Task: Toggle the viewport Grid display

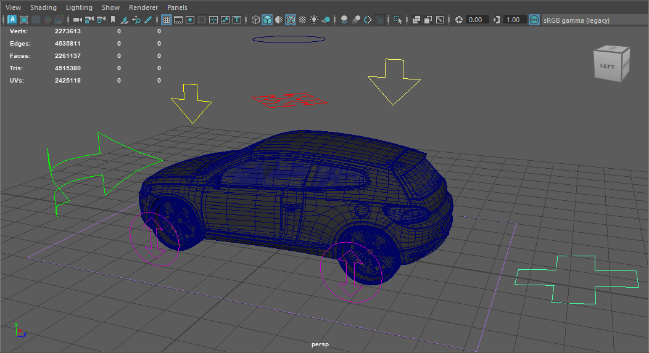Action: 167,20
